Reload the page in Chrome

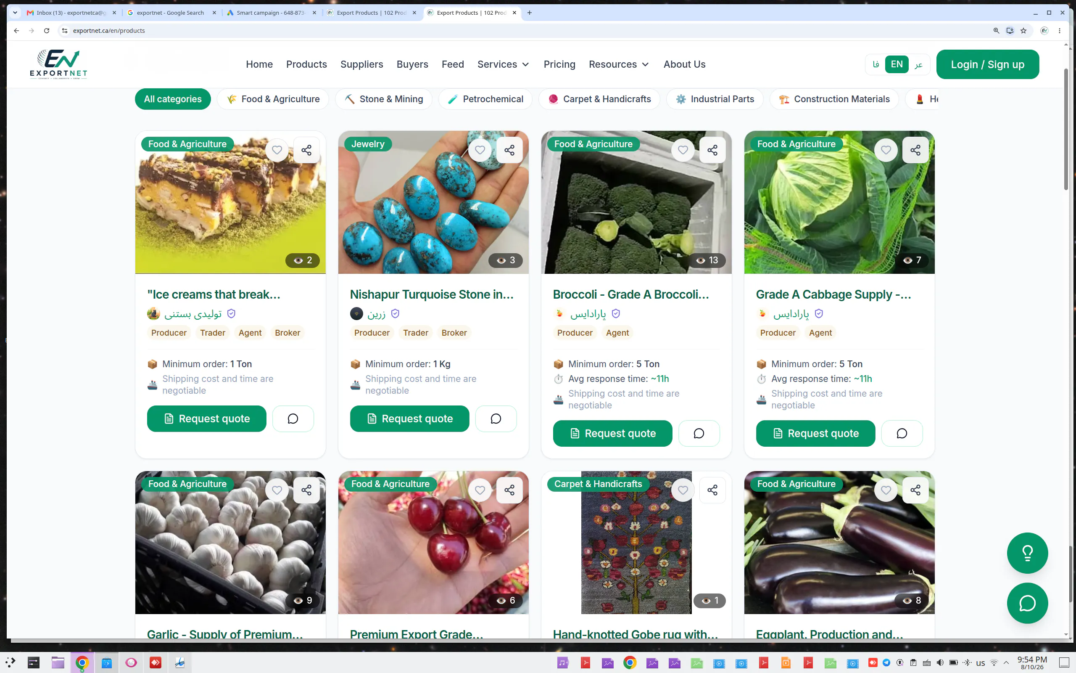pos(47,31)
